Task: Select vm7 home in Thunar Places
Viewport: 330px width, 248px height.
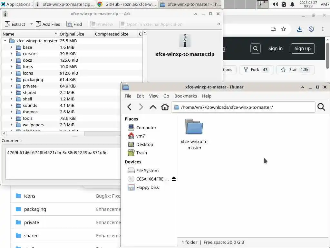Action: coord(141,136)
